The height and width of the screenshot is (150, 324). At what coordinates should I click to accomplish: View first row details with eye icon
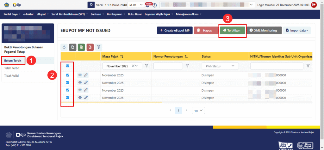click(x=80, y=75)
